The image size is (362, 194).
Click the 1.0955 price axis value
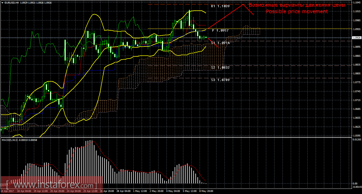pyautogui.click(x=357, y=29)
